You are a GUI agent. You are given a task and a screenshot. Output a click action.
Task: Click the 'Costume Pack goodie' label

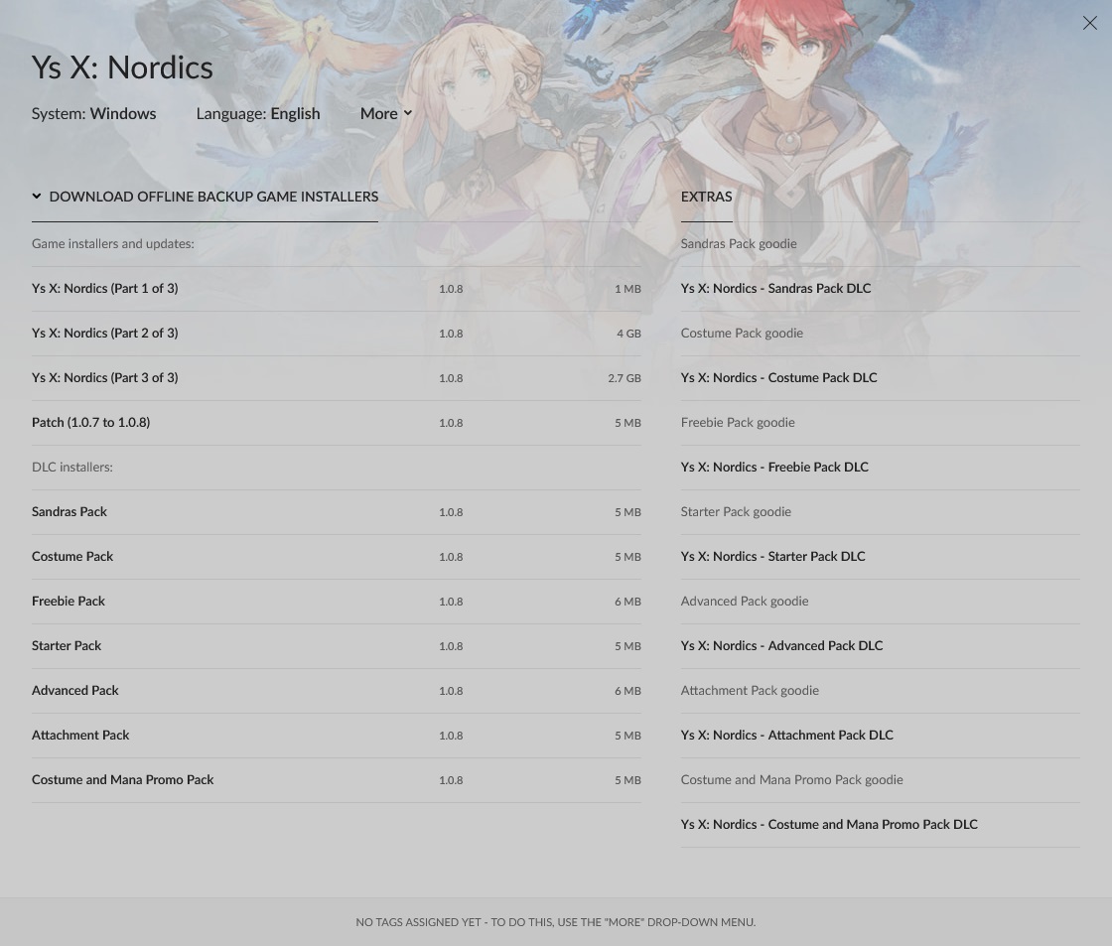click(x=742, y=334)
